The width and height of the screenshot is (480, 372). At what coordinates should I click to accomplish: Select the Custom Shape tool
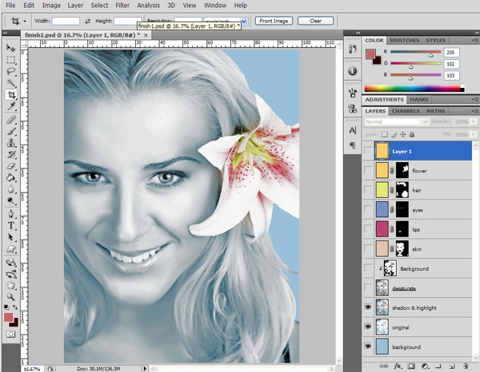pos(10,249)
